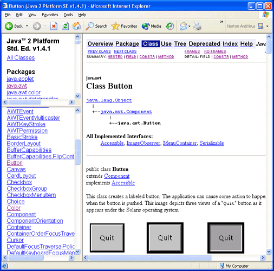Open the summary NESTED link
Viewport: 274px width, 271px height.
(x=115, y=57)
